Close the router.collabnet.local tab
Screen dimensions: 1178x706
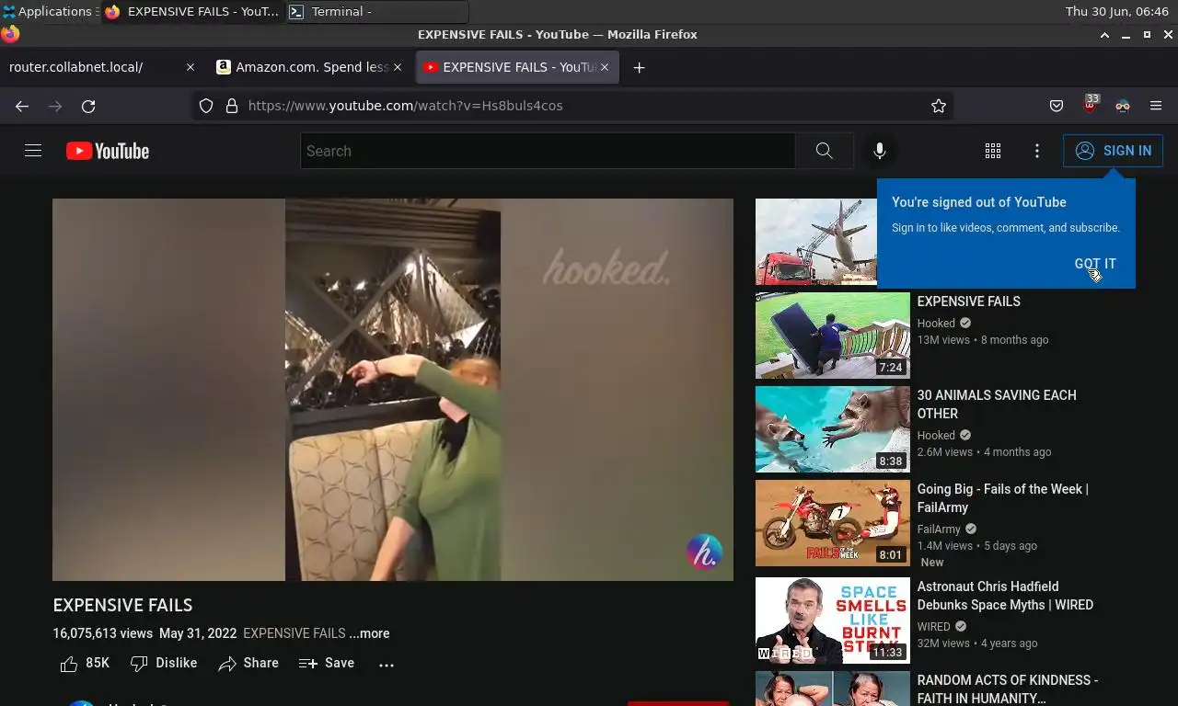pyautogui.click(x=191, y=67)
